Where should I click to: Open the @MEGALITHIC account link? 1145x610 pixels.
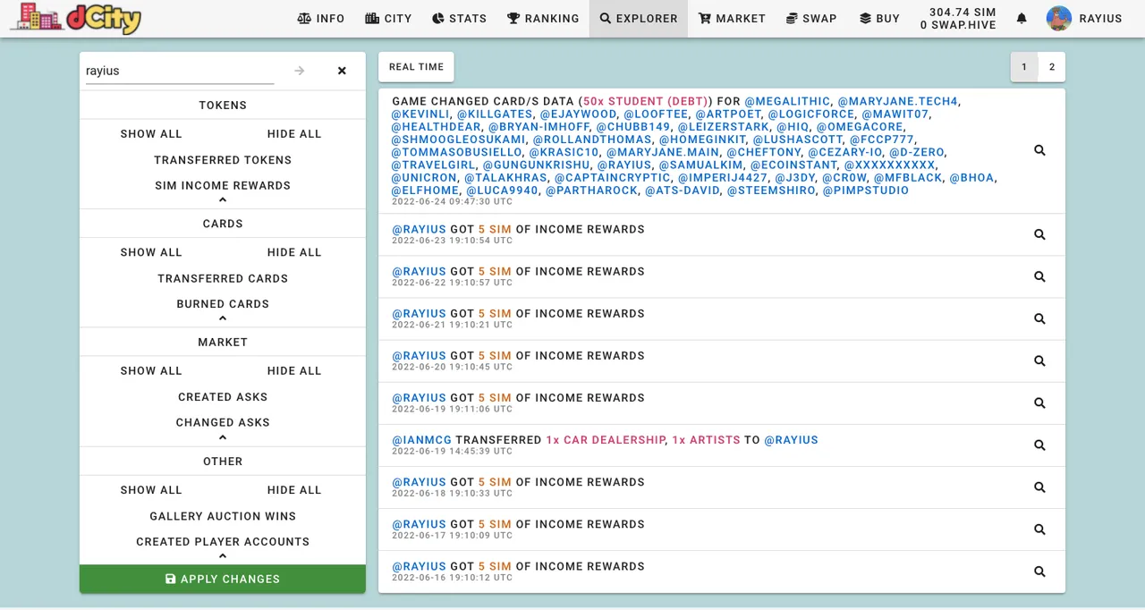tap(787, 101)
